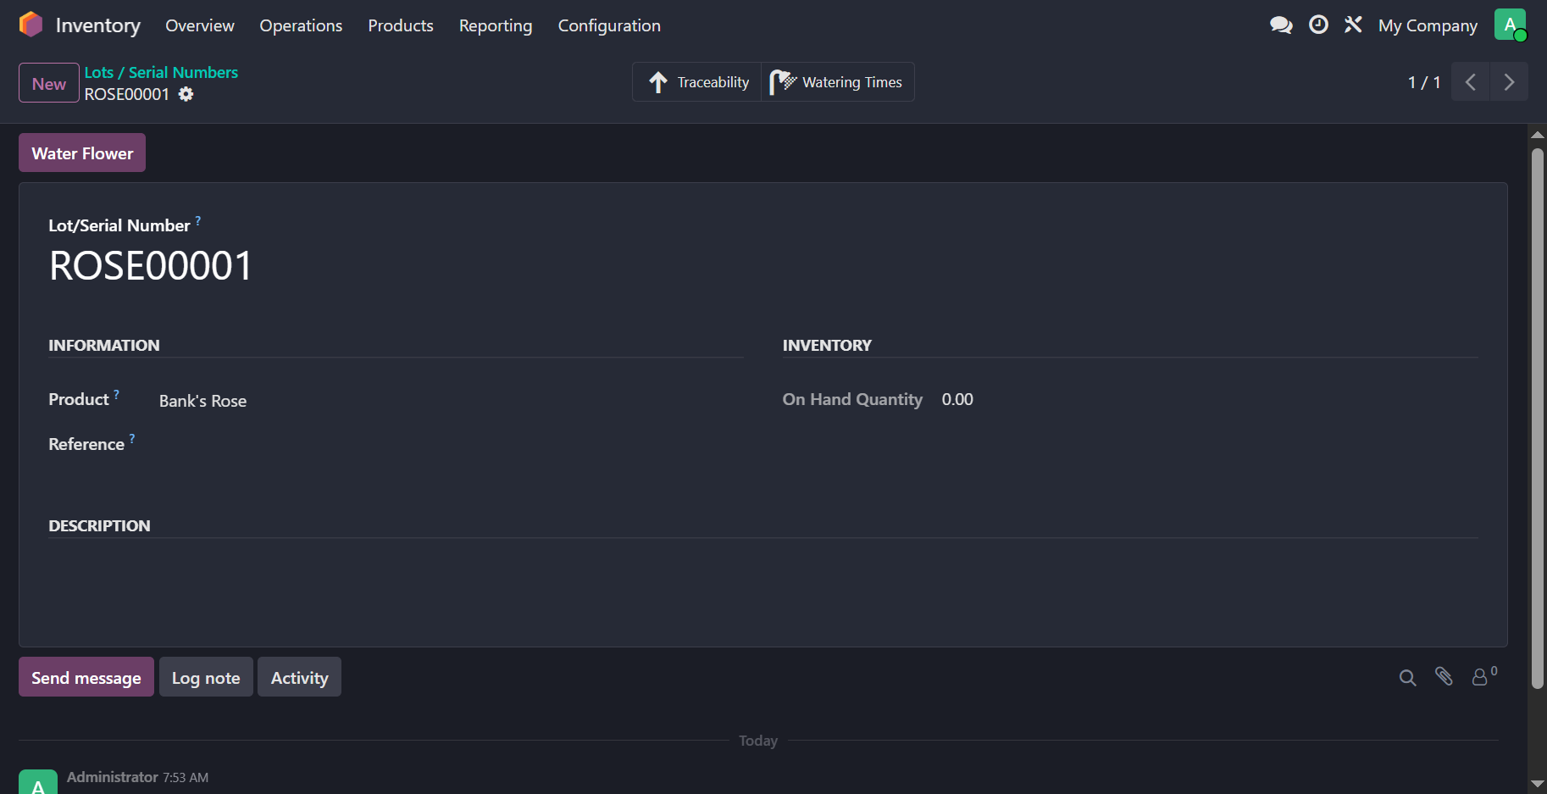Attach files using the paperclip icon
Screen dimensions: 1547x794
pyautogui.click(x=1444, y=676)
